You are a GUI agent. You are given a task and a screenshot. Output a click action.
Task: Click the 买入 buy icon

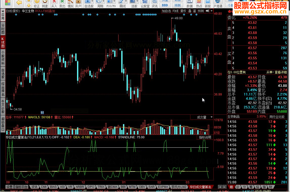pyautogui.click(x=54, y=4)
